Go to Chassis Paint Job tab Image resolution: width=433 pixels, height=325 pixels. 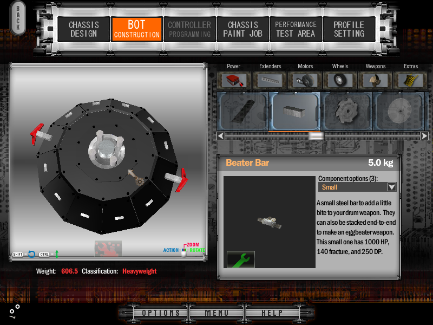click(243, 29)
